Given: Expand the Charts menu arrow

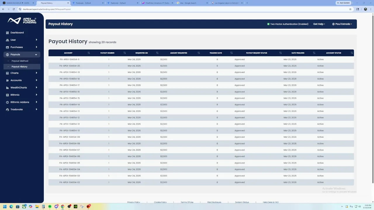Looking at the screenshot, I should tap(37, 73).
